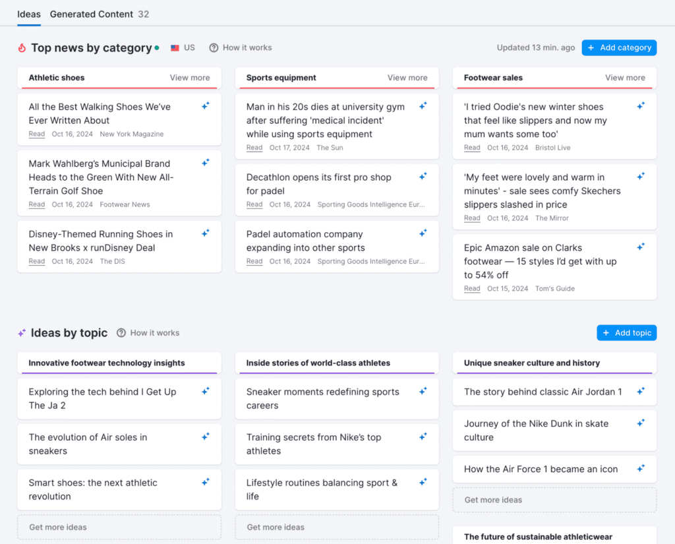Image resolution: width=675 pixels, height=544 pixels.
Task: Expand View more for Sports equipment
Action: (407, 77)
